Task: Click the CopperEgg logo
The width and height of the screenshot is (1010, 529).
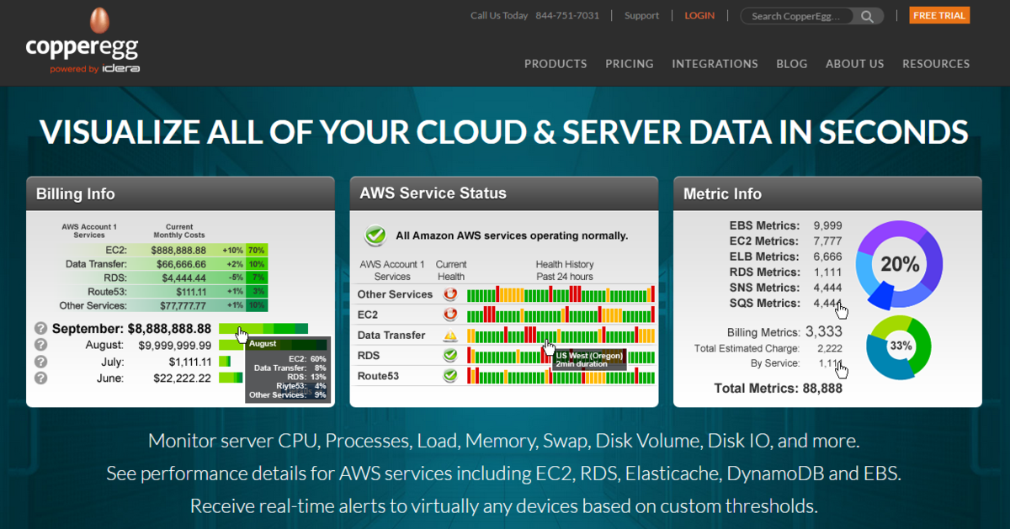Action: coord(82,42)
